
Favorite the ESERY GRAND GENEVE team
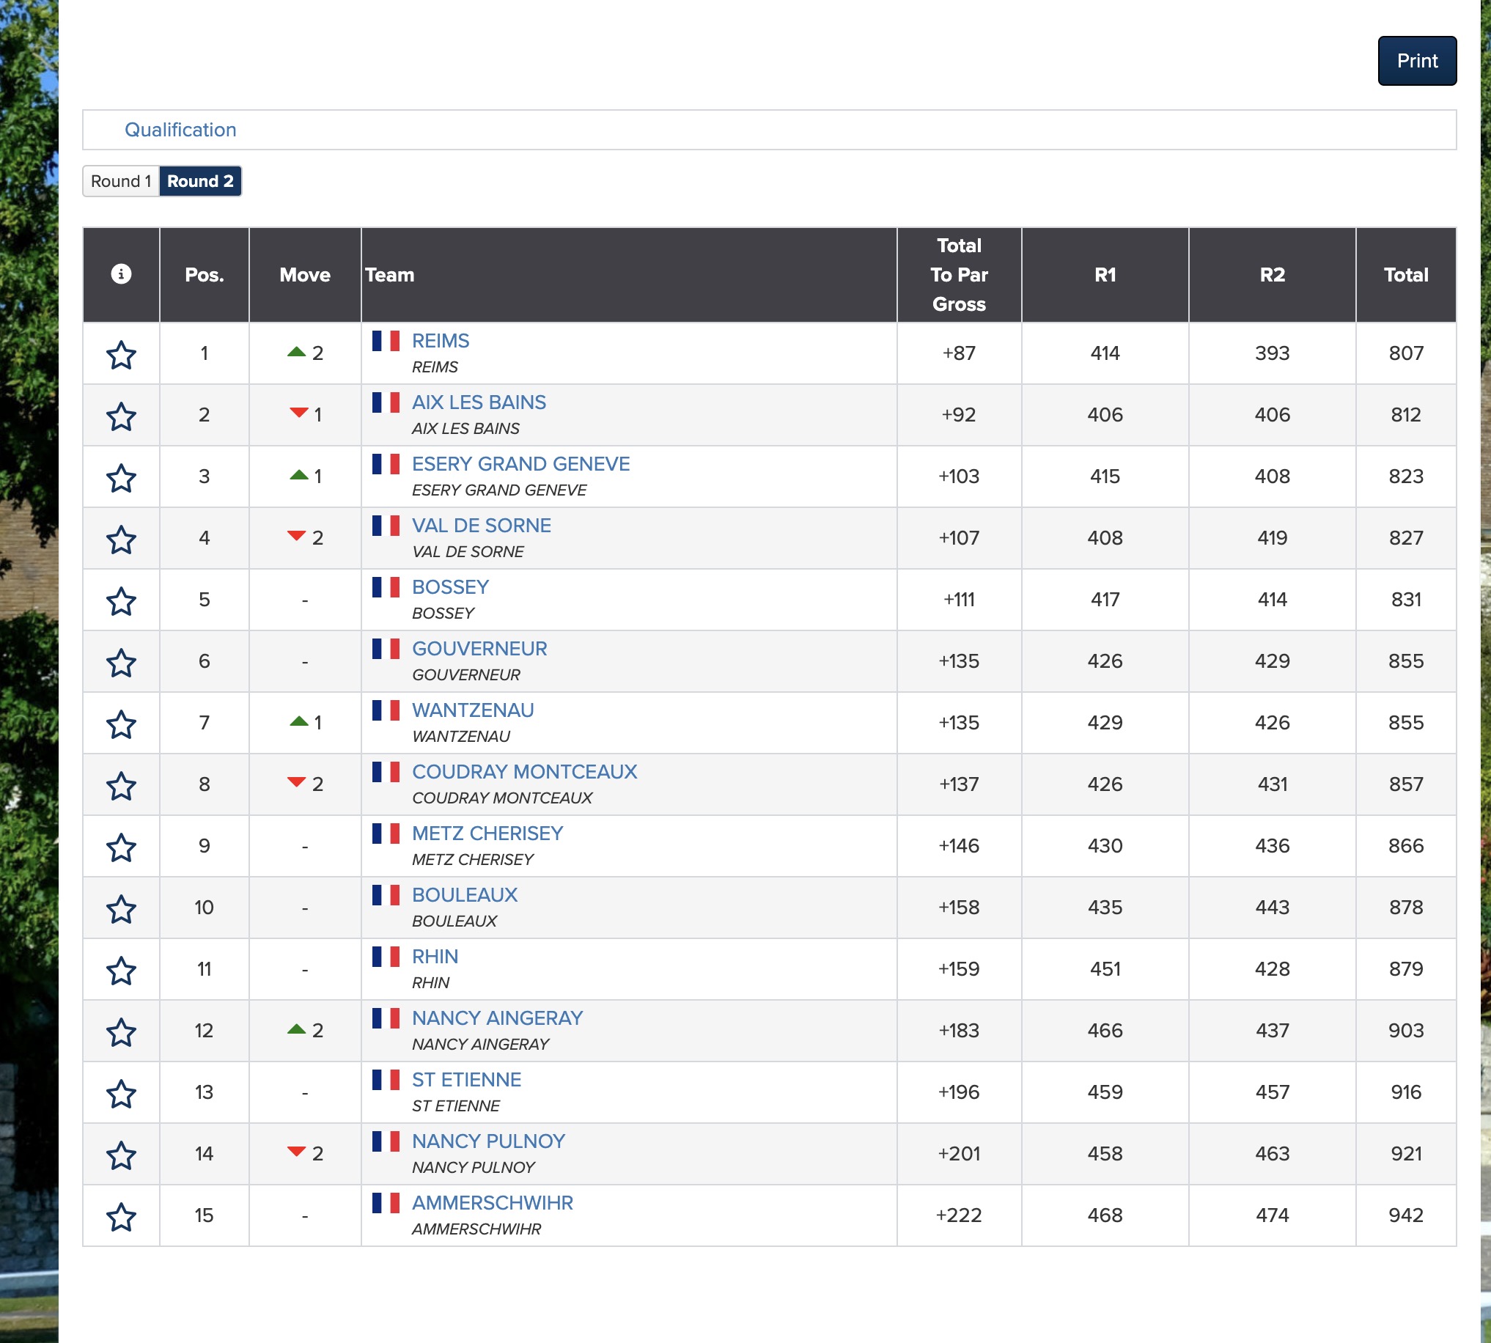point(121,478)
